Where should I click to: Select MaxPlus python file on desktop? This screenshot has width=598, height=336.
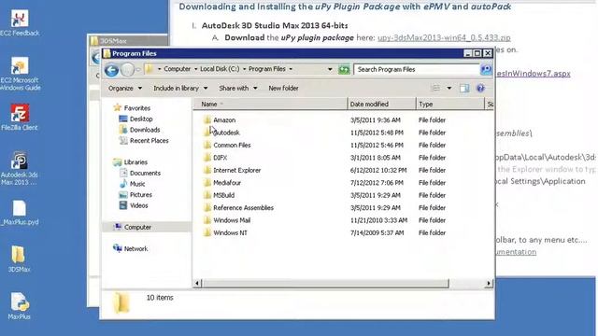(x=19, y=306)
